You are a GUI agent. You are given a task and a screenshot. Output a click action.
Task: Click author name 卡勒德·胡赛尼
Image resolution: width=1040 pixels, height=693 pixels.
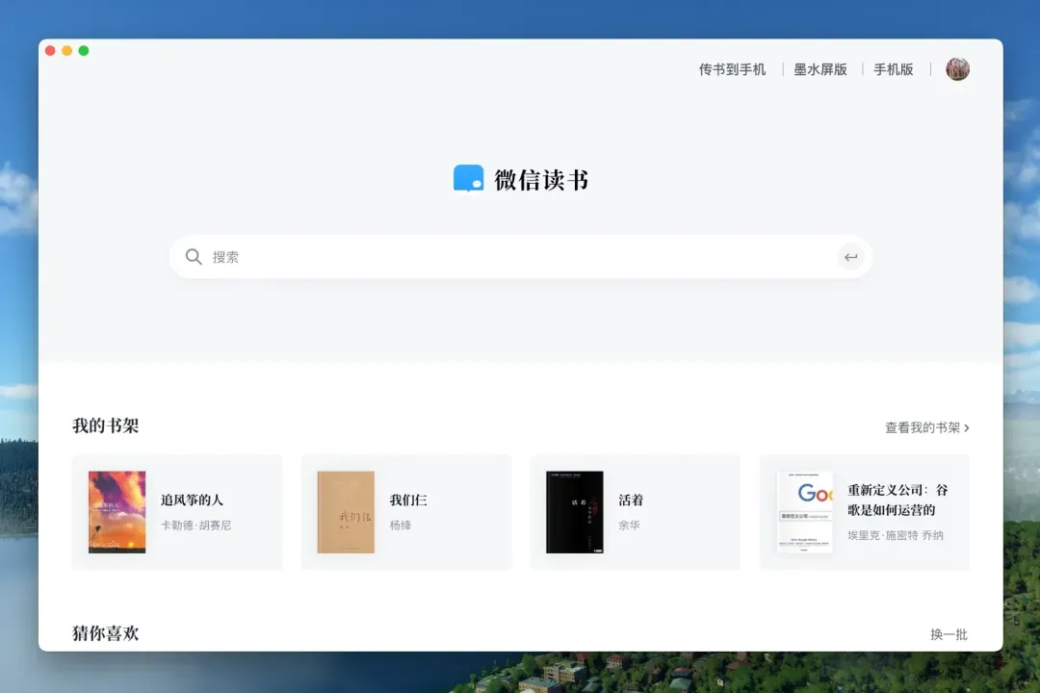coord(195,526)
